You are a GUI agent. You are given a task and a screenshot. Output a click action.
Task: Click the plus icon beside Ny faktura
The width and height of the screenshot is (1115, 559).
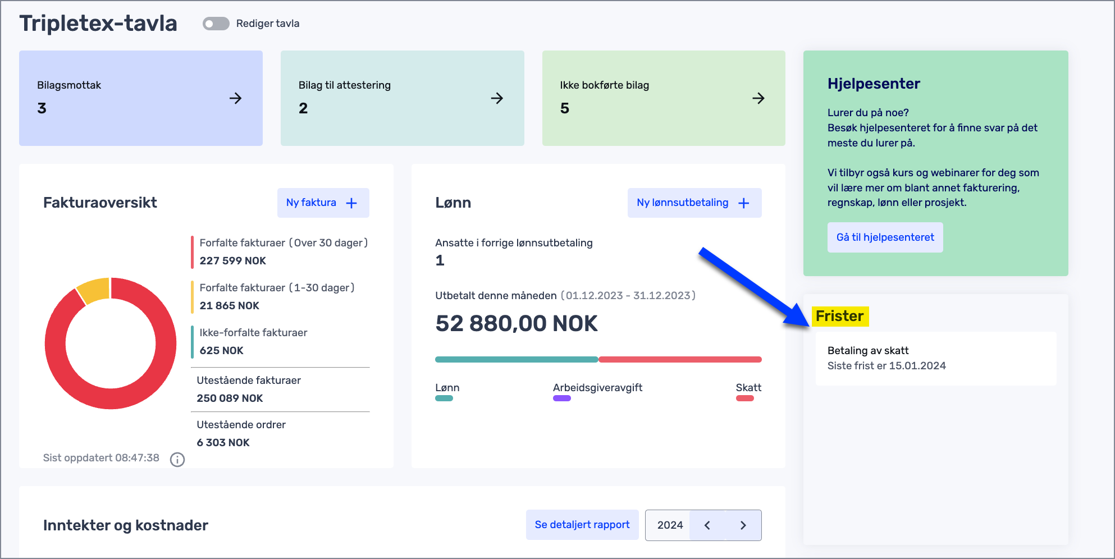(351, 203)
